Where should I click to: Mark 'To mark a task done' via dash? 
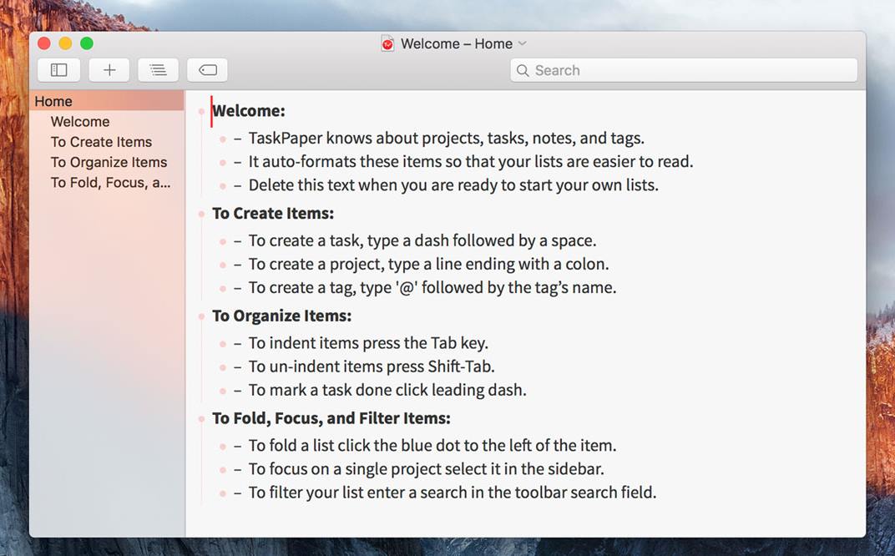(x=237, y=391)
